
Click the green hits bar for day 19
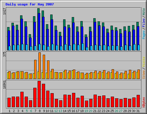point(86,36)
